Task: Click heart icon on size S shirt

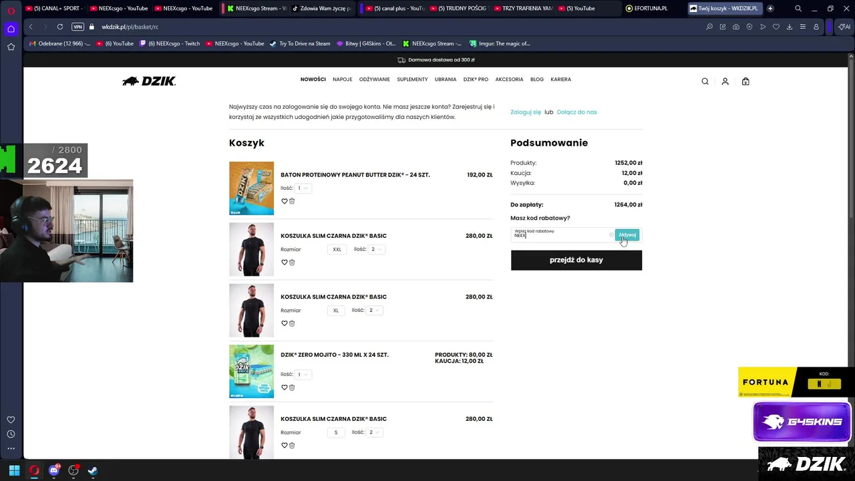Action: pyautogui.click(x=284, y=446)
